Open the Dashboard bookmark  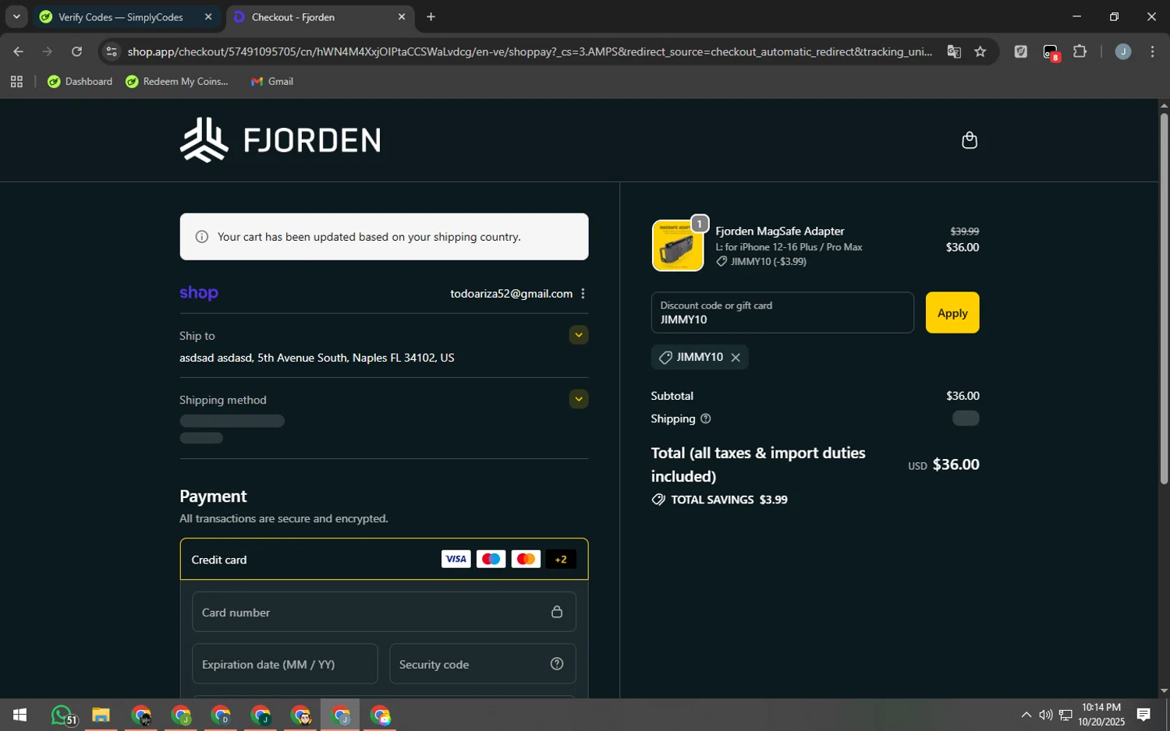[80, 82]
